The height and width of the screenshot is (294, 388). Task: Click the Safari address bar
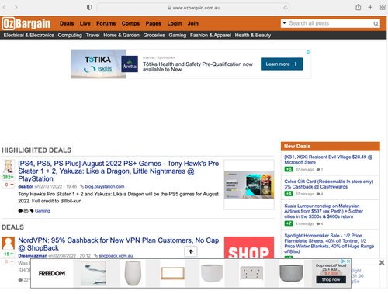pos(193,8)
